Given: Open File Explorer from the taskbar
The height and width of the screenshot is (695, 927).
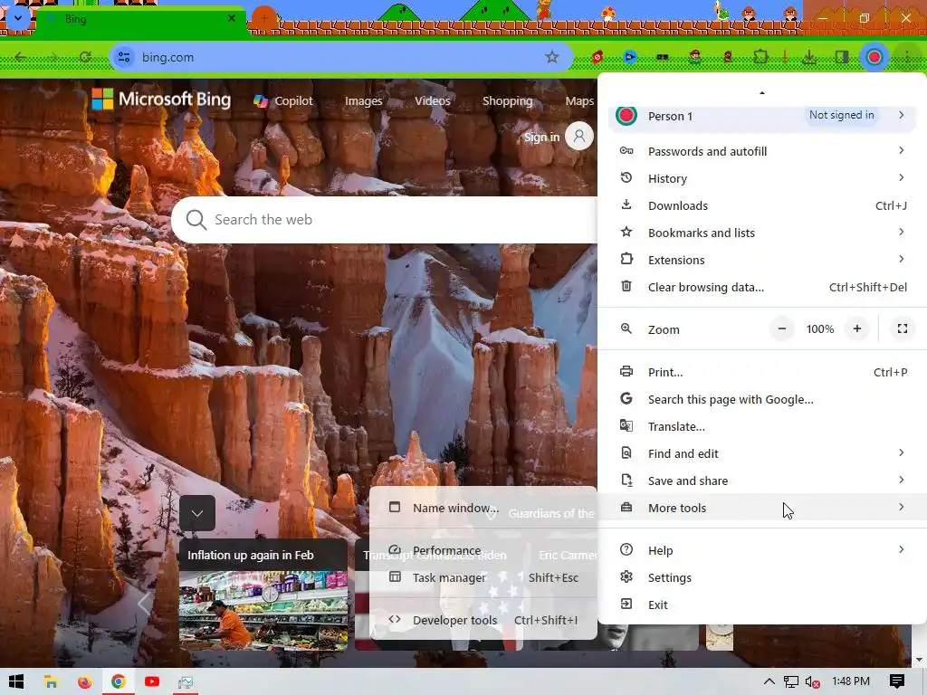Looking at the screenshot, I should tap(51, 682).
